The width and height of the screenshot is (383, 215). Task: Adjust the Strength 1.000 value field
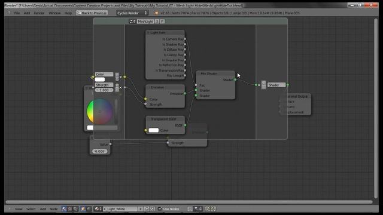point(104,90)
